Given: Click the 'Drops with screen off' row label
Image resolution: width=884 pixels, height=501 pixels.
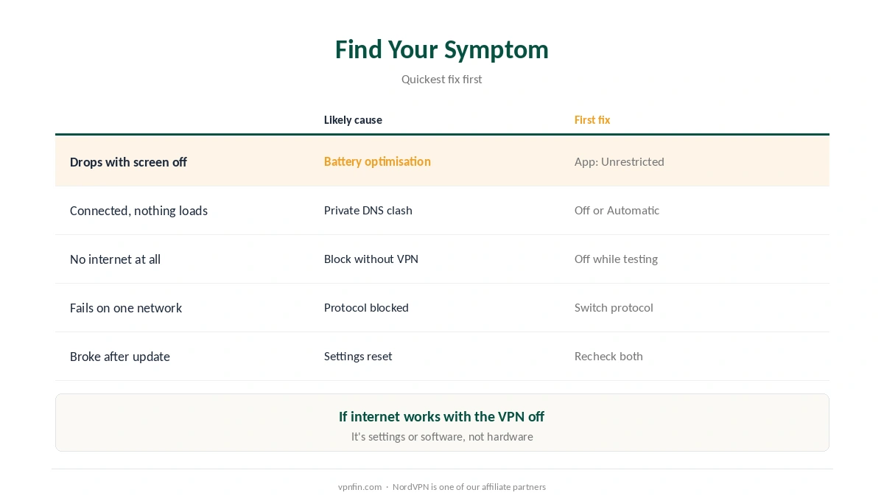Looking at the screenshot, I should [x=128, y=162].
